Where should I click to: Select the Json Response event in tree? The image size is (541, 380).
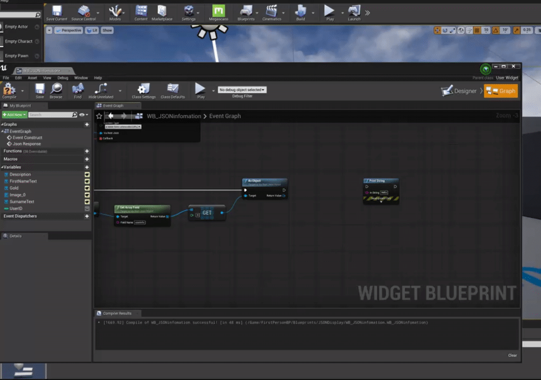click(27, 144)
